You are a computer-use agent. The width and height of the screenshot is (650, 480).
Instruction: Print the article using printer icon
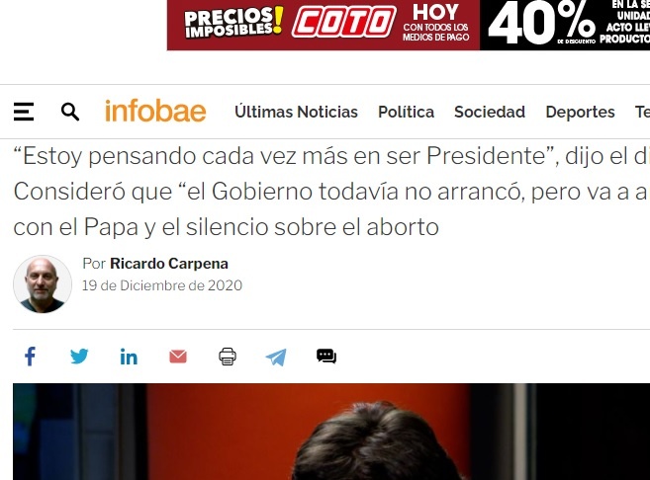click(x=228, y=357)
